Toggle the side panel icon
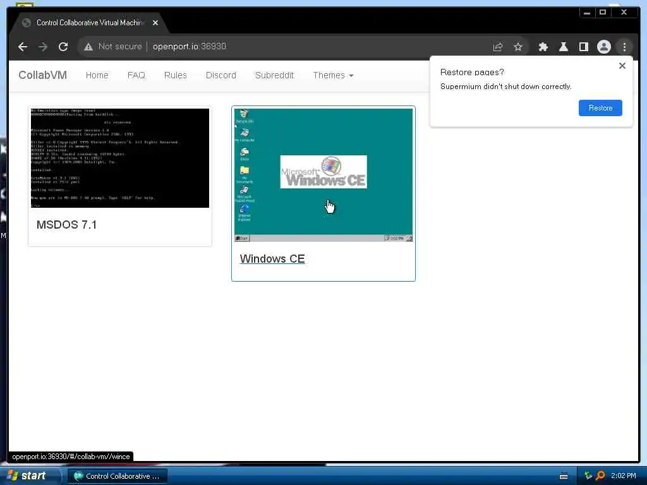Viewport: 647px width, 485px height. coord(583,47)
